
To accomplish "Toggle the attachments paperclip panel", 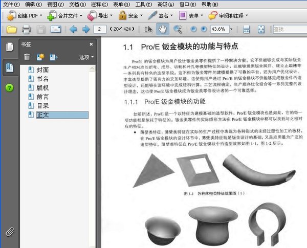I will [x=10, y=232].
